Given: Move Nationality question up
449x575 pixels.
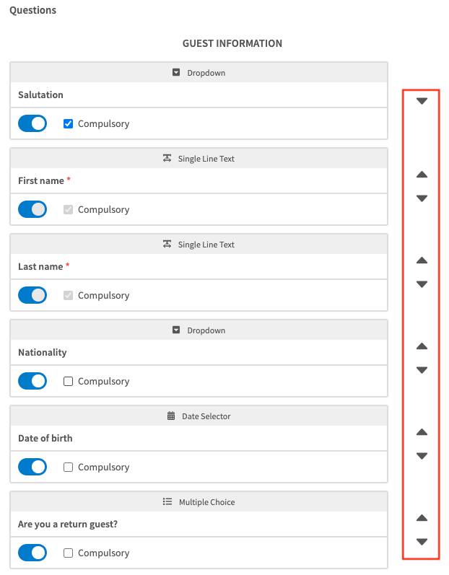Looking at the screenshot, I should coord(422,346).
